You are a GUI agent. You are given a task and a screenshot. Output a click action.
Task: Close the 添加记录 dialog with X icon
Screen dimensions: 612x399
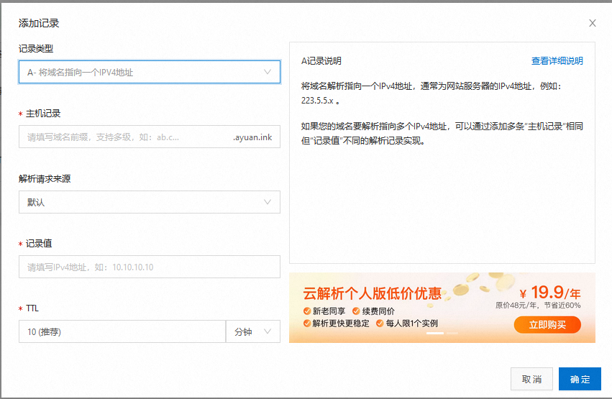click(593, 23)
